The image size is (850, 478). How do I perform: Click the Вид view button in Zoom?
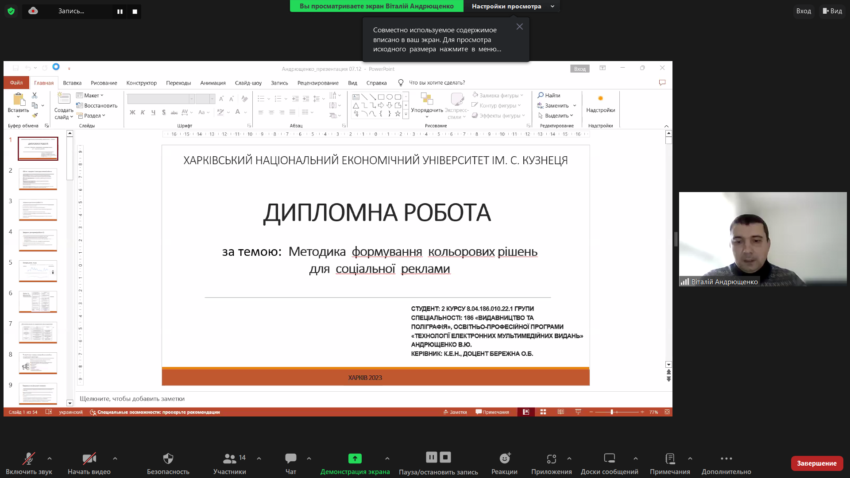pyautogui.click(x=832, y=11)
